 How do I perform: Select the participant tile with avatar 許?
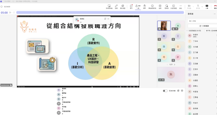(x=178, y=57)
